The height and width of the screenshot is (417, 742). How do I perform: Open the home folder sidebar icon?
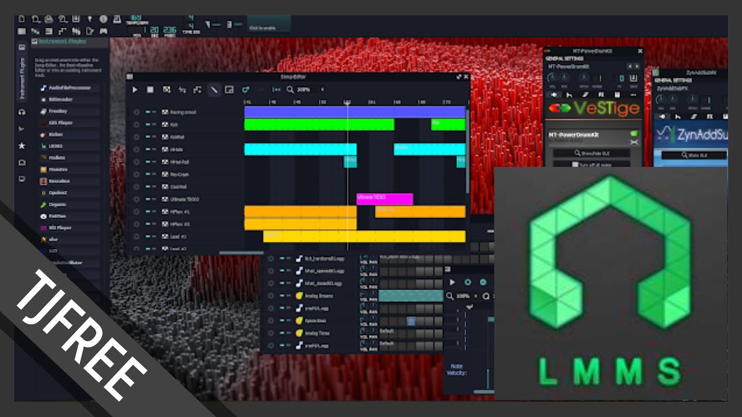pos(22,162)
